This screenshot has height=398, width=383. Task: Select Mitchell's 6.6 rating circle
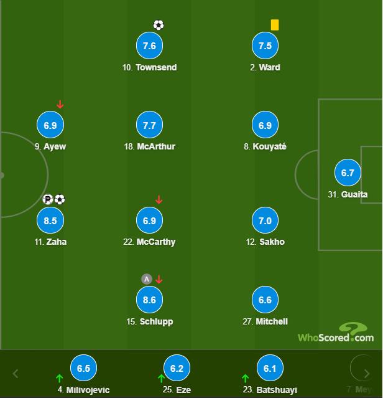pyautogui.click(x=265, y=300)
